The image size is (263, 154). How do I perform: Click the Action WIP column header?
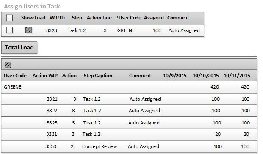45,76
